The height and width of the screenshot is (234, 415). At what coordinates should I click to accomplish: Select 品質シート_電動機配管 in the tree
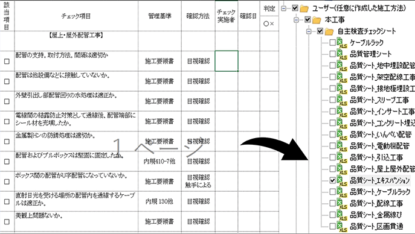coord(379,146)
